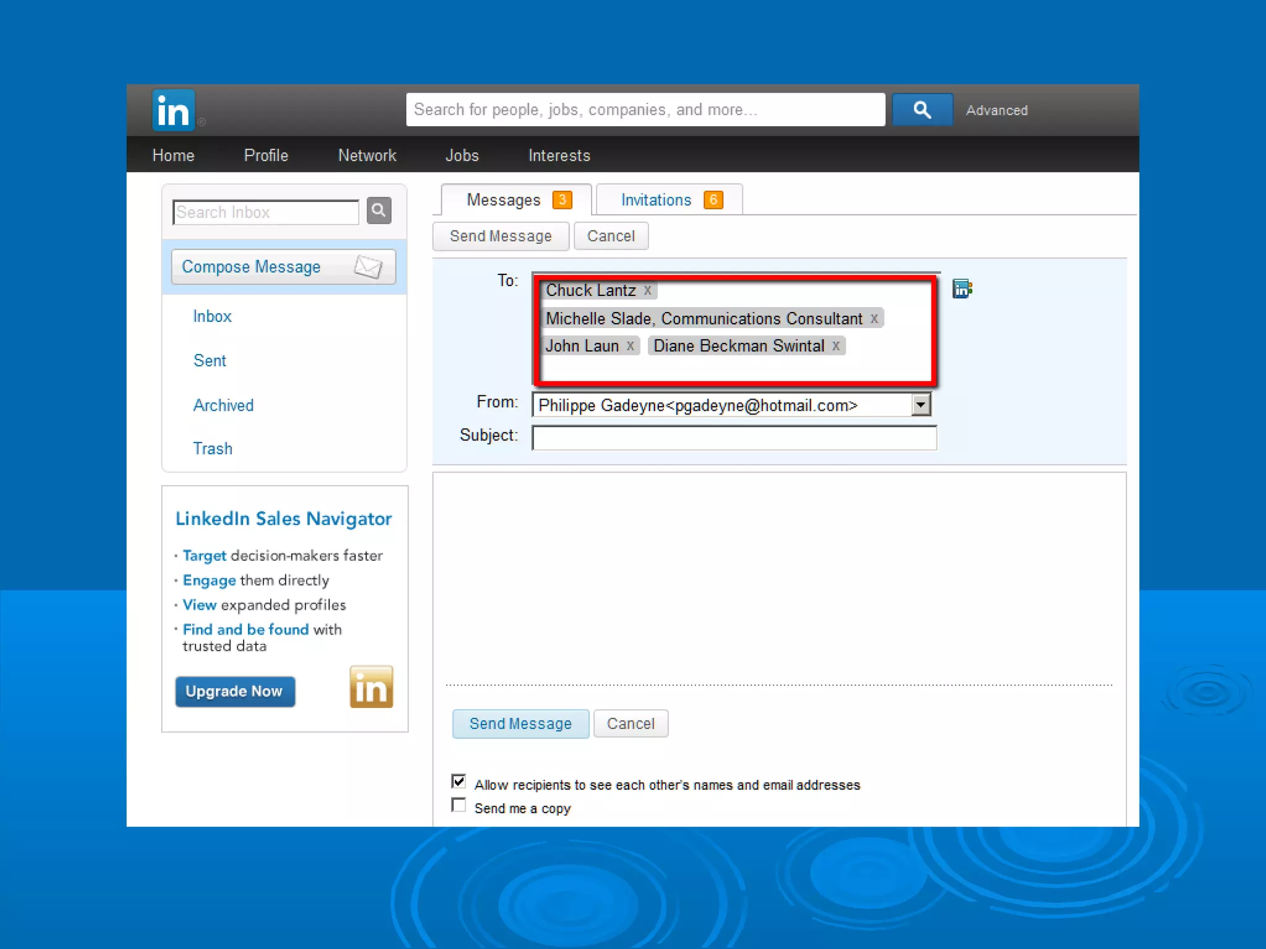The width and height of the screenshot is (1266, 949).
Task: Click the gold LinkedIn premium icon
Action: point(371,687)
